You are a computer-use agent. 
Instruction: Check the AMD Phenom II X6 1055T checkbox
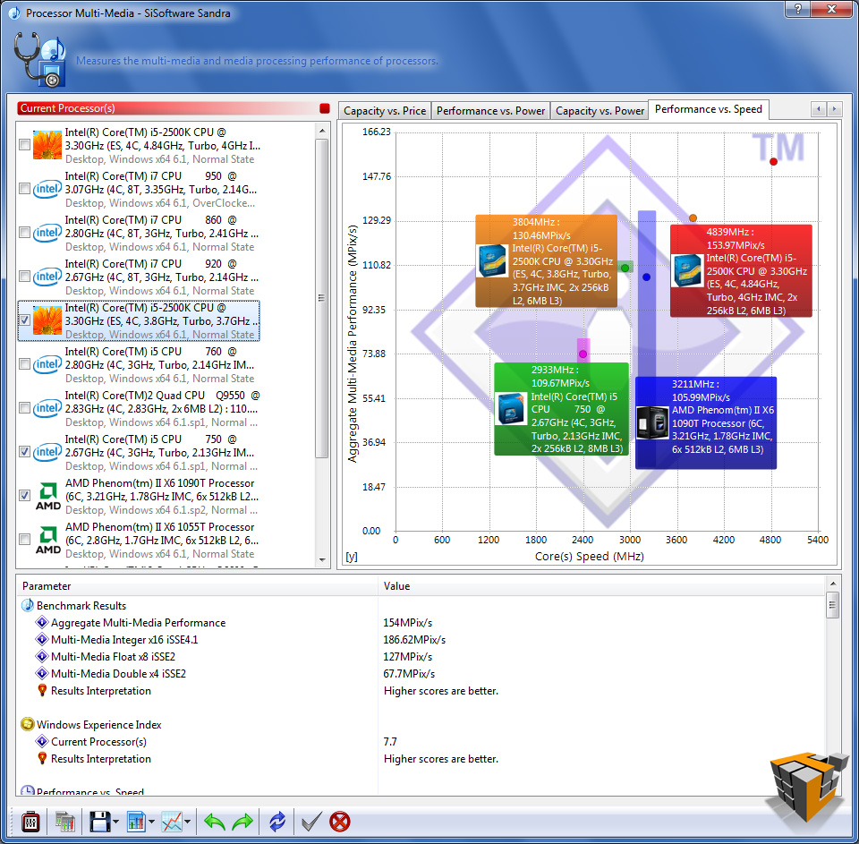tap(25, 540)
